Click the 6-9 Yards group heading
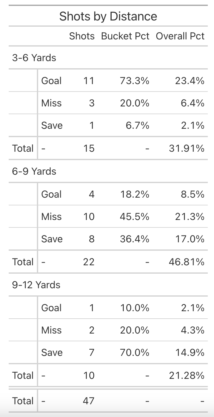This screenshot has width=214, height=417. [34, 171]
